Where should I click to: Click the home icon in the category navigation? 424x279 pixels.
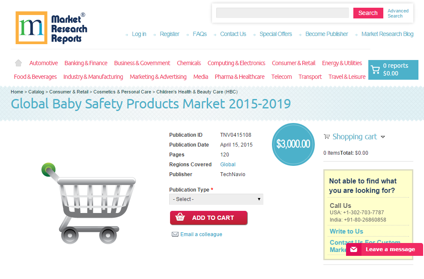(18, 63)
